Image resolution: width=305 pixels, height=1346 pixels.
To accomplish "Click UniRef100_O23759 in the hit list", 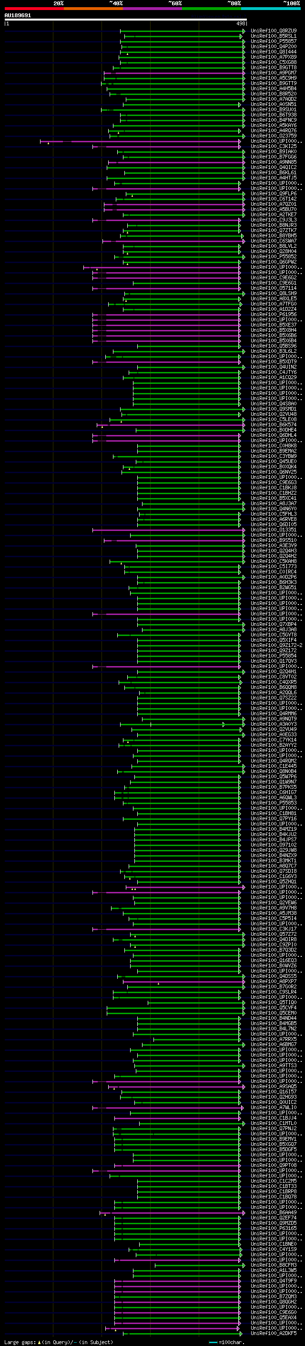I will coord(273,136).
